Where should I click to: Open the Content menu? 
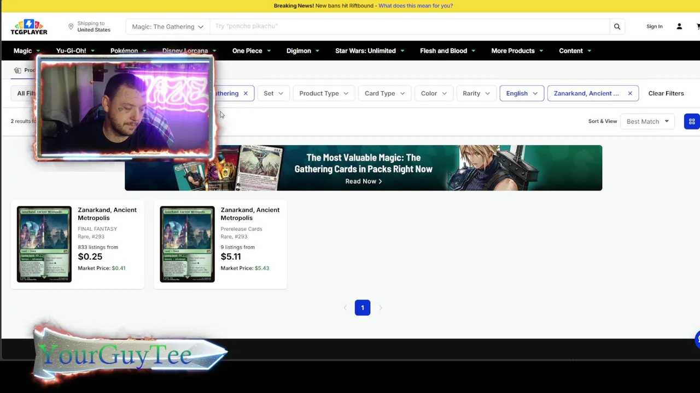pos(575,51)
